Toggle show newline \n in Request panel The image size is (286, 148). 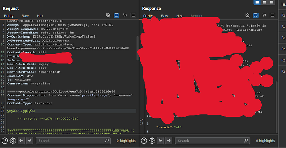(x=125, y=15)
